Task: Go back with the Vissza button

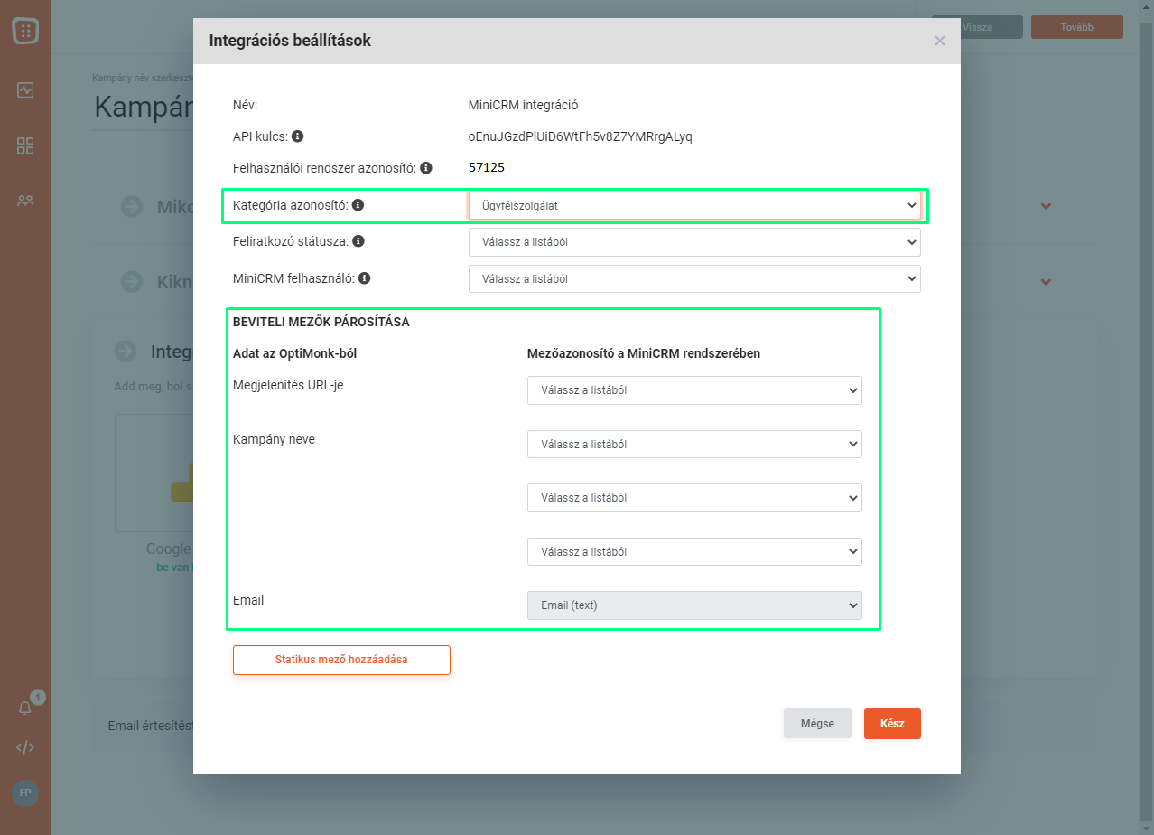Action: point(977,27)
